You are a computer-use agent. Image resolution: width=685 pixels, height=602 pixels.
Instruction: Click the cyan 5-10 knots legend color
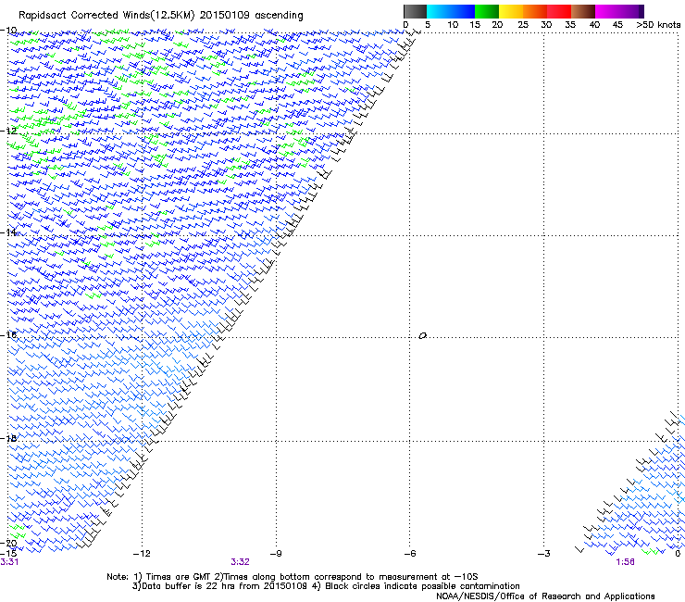[439, 11]
